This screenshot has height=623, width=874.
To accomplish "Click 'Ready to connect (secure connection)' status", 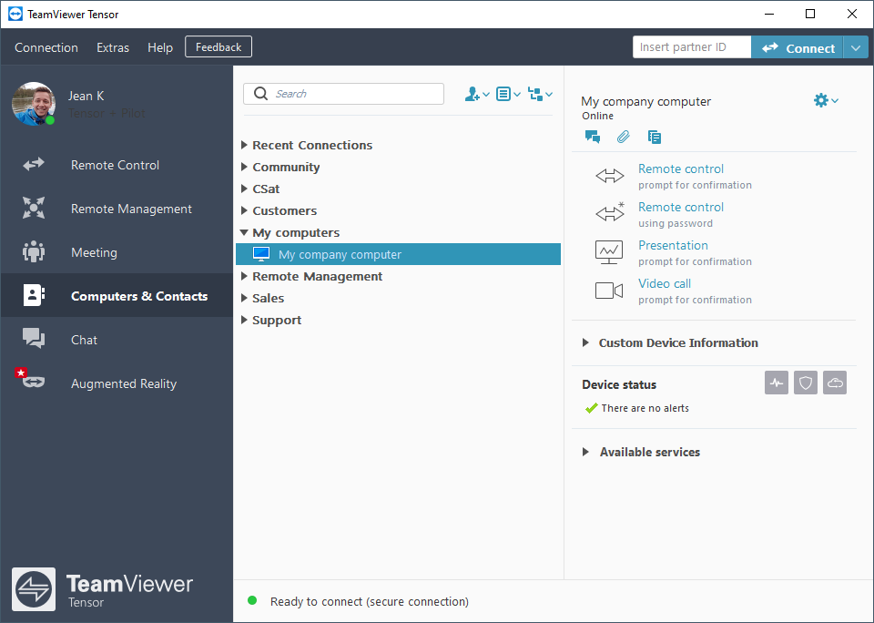I will 369,601.
